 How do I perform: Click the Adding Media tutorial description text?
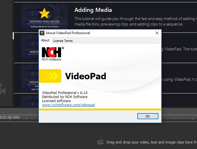136,21
